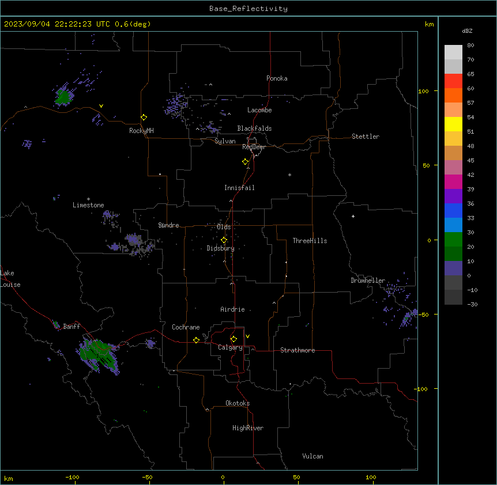Click the Blackfalds label
This screenshot has width=497, height=485.
(x=254, y=128)
